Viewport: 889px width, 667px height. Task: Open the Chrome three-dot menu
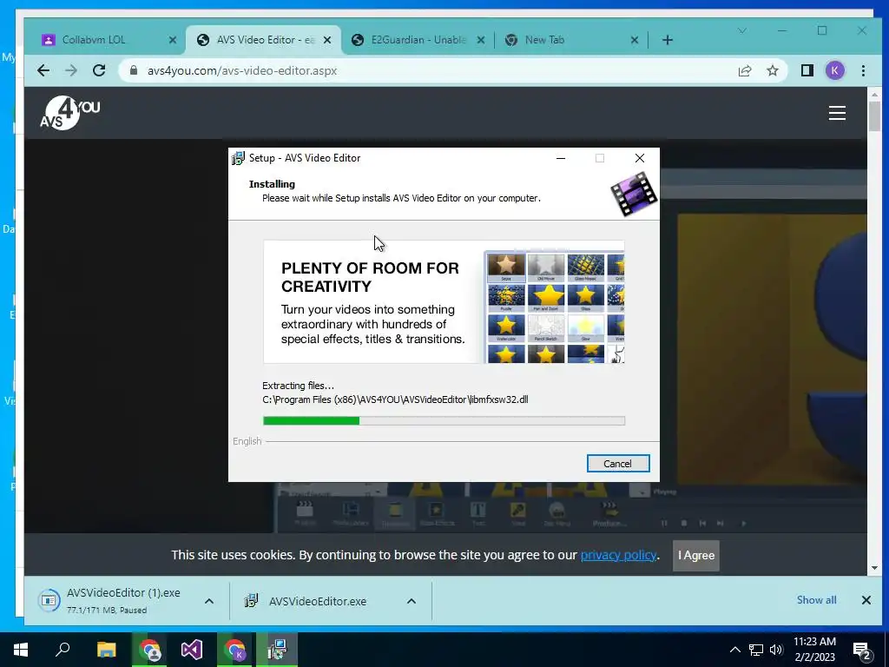[863, 70]
